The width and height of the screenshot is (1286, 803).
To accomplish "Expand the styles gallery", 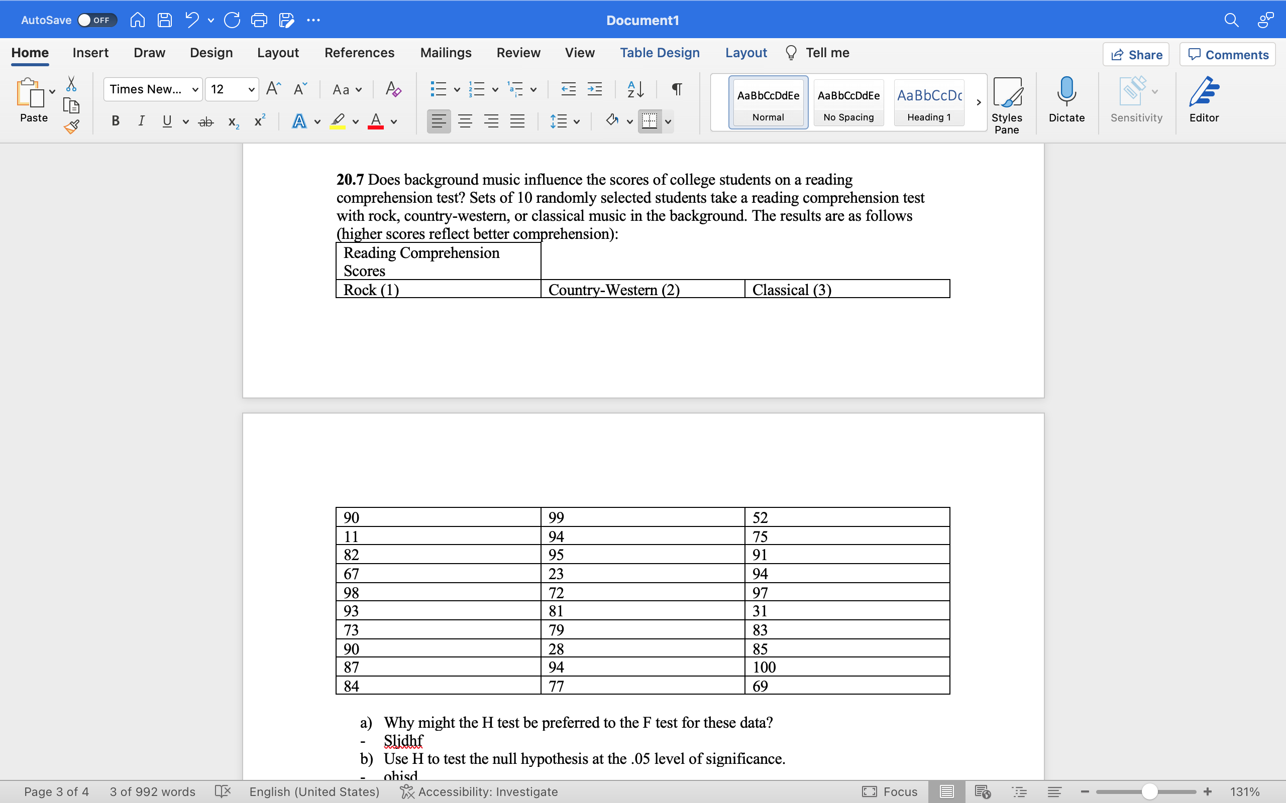I will 979,102.
